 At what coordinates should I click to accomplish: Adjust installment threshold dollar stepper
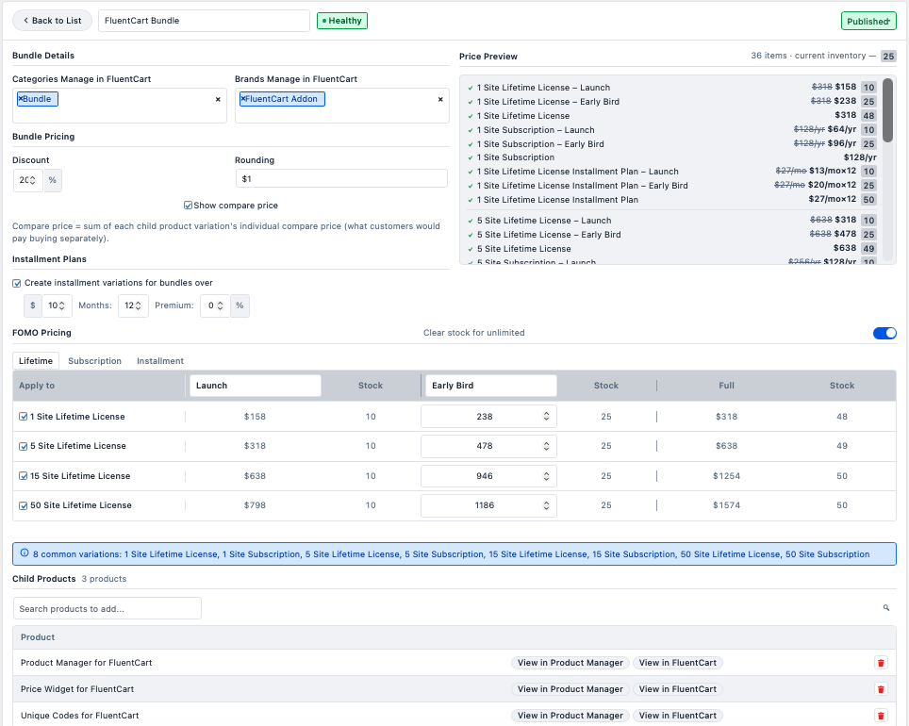62,305
